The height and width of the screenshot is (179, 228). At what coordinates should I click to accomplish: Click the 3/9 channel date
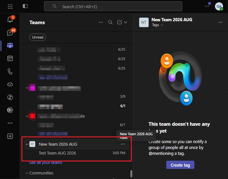(x=122, y=96)
